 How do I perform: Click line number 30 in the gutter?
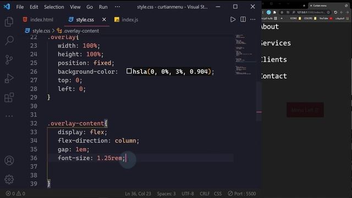(34, 106)
